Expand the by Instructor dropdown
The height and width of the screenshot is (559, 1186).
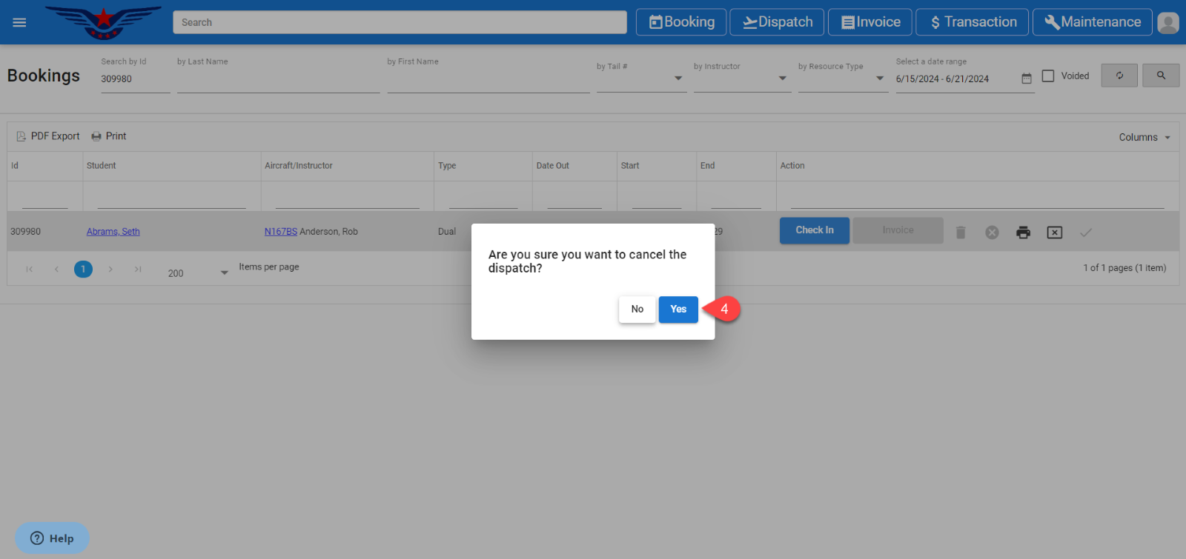[x=782, y=78]
